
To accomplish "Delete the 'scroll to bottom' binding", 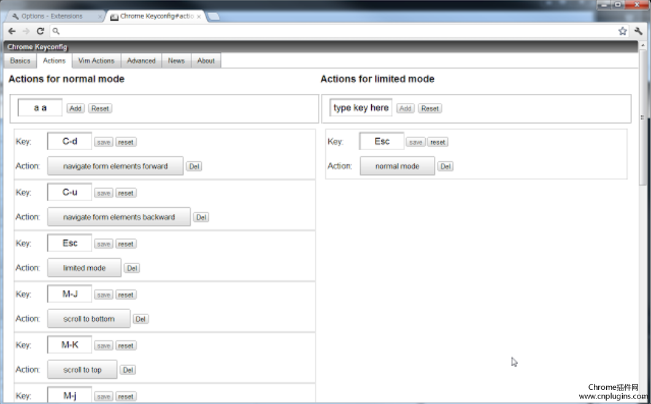I will click(141, 319).
